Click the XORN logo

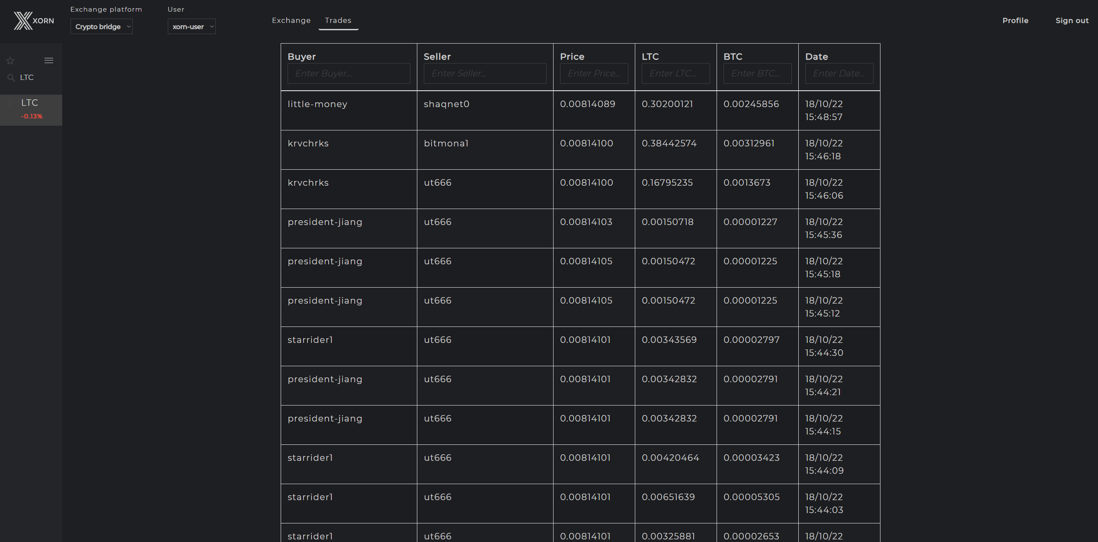pyautogui.click(x=34, y=21)
